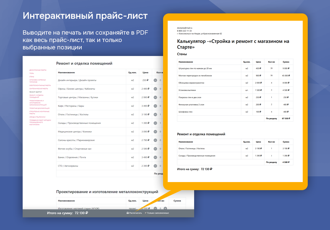Click the minus icon for Склады / Производственные помещения
Image resolution: width=330 pixels, height=230 pixels.
pyautogui.click(x=155, y=123)
